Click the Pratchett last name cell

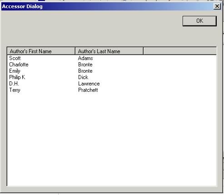[x=88, y=90]
